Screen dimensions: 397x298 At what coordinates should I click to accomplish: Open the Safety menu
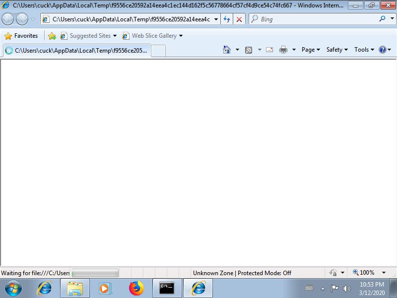[x=337, y=50]
